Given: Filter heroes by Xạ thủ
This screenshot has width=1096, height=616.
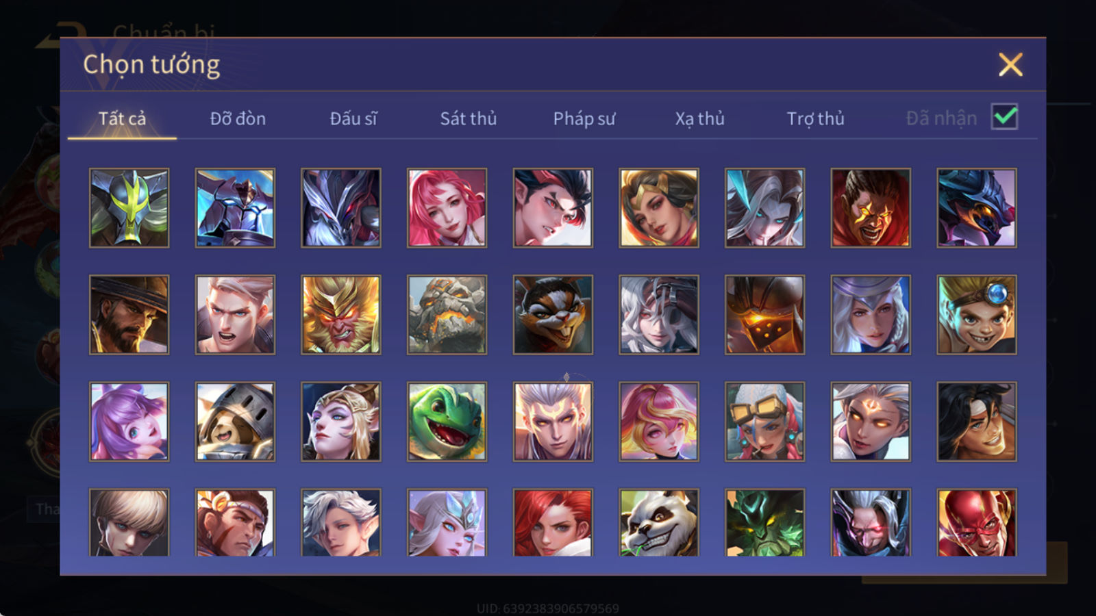Looking at the screenshot, I should coord(699,118).
